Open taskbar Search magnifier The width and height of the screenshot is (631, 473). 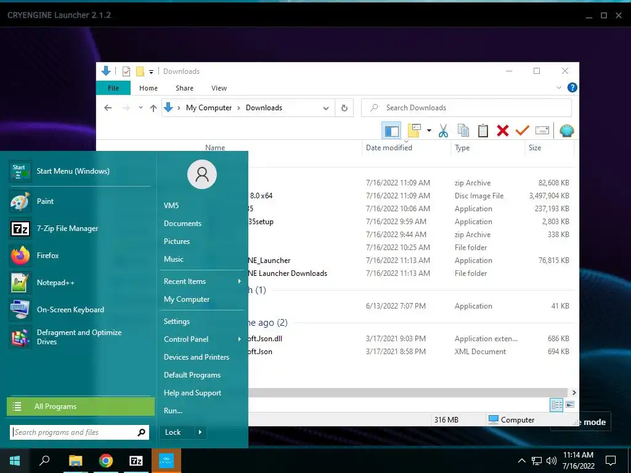44,461
